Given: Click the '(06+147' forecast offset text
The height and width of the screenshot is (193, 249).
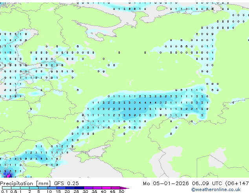Looking at the screenshot, I should [x=237, y=184].
